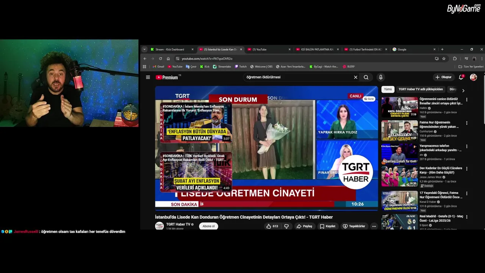Open a new browser tab
Image resolution: width=485 pixels, height=273 pixels.
[x=442, y=49]
